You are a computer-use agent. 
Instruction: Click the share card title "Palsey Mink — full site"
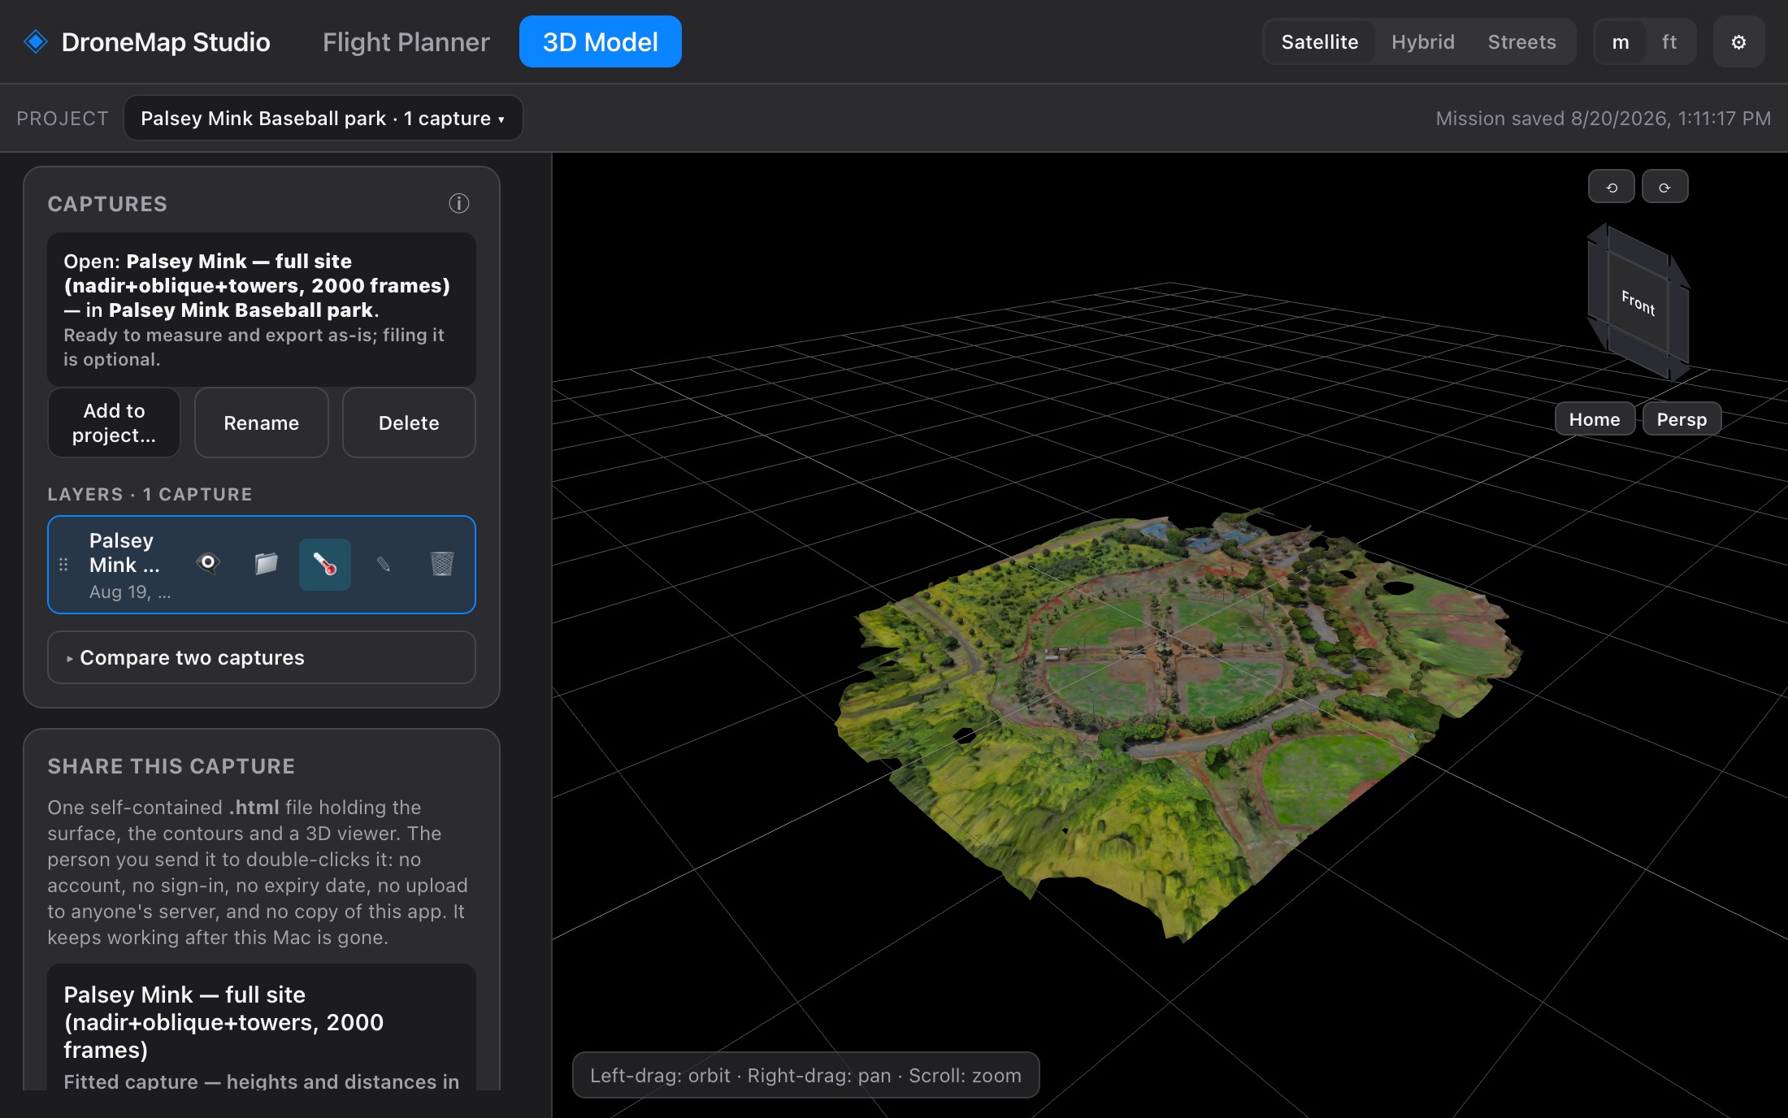click(x=223, y=1022)
